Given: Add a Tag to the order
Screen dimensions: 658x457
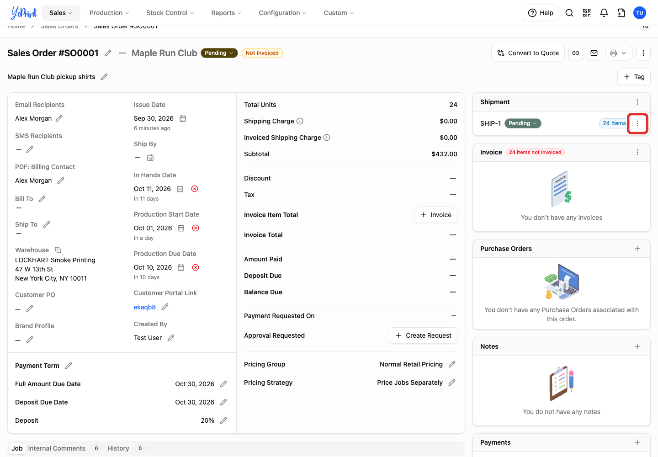Looking at the screenshot, I should 634,77.
